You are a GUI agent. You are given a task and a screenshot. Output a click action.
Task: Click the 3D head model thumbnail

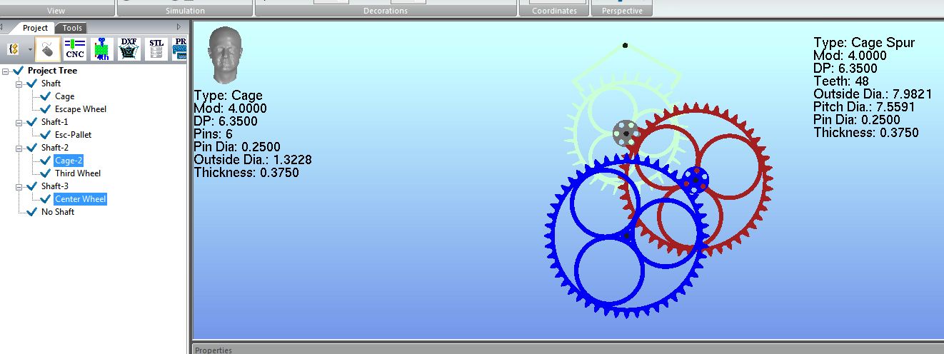click(x=224, y=55)
